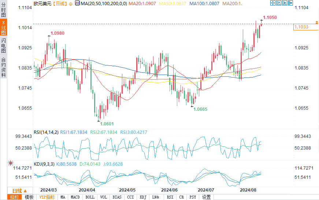
Task: Click the K:80.5638 value
Action: tap(66, 164)
